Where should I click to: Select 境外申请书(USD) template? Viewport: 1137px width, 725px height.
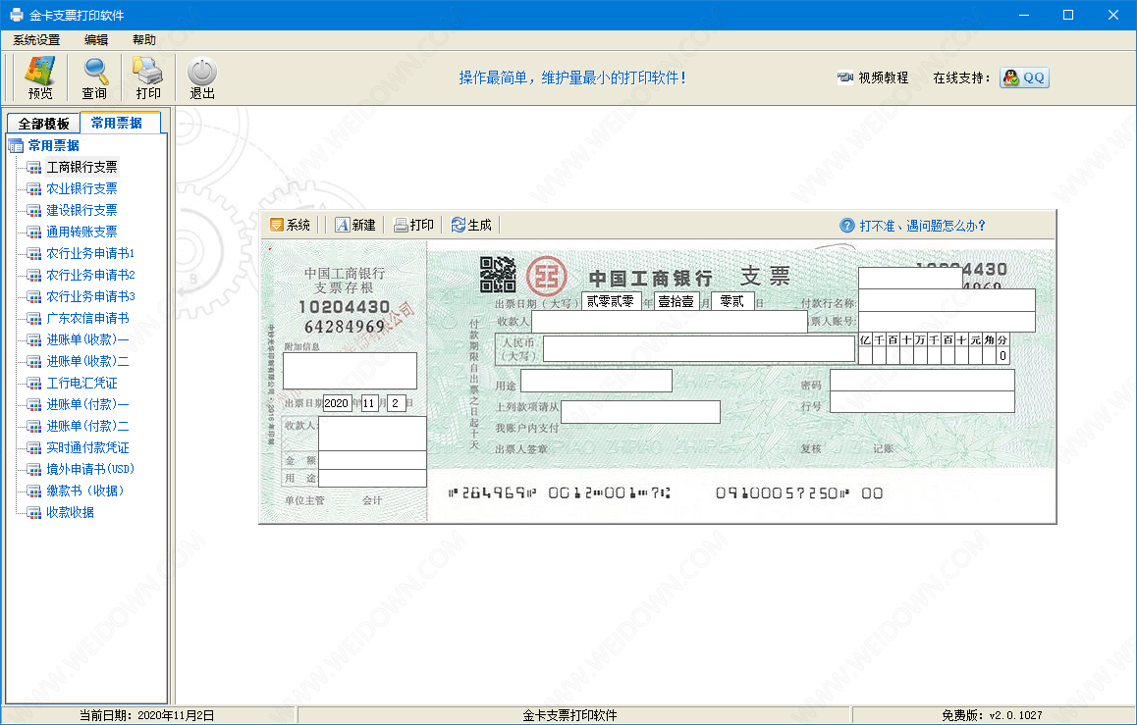click(x=90, y=469)
